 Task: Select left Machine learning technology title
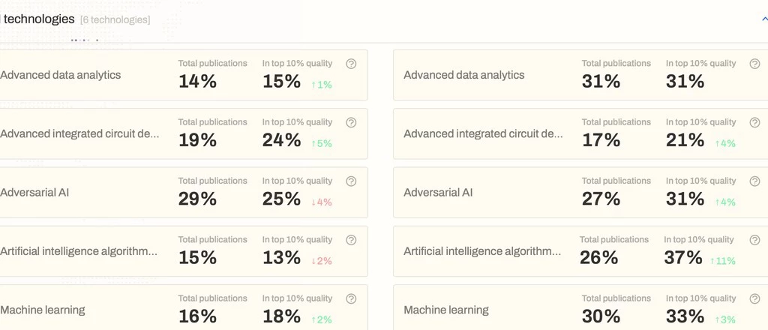43,310
